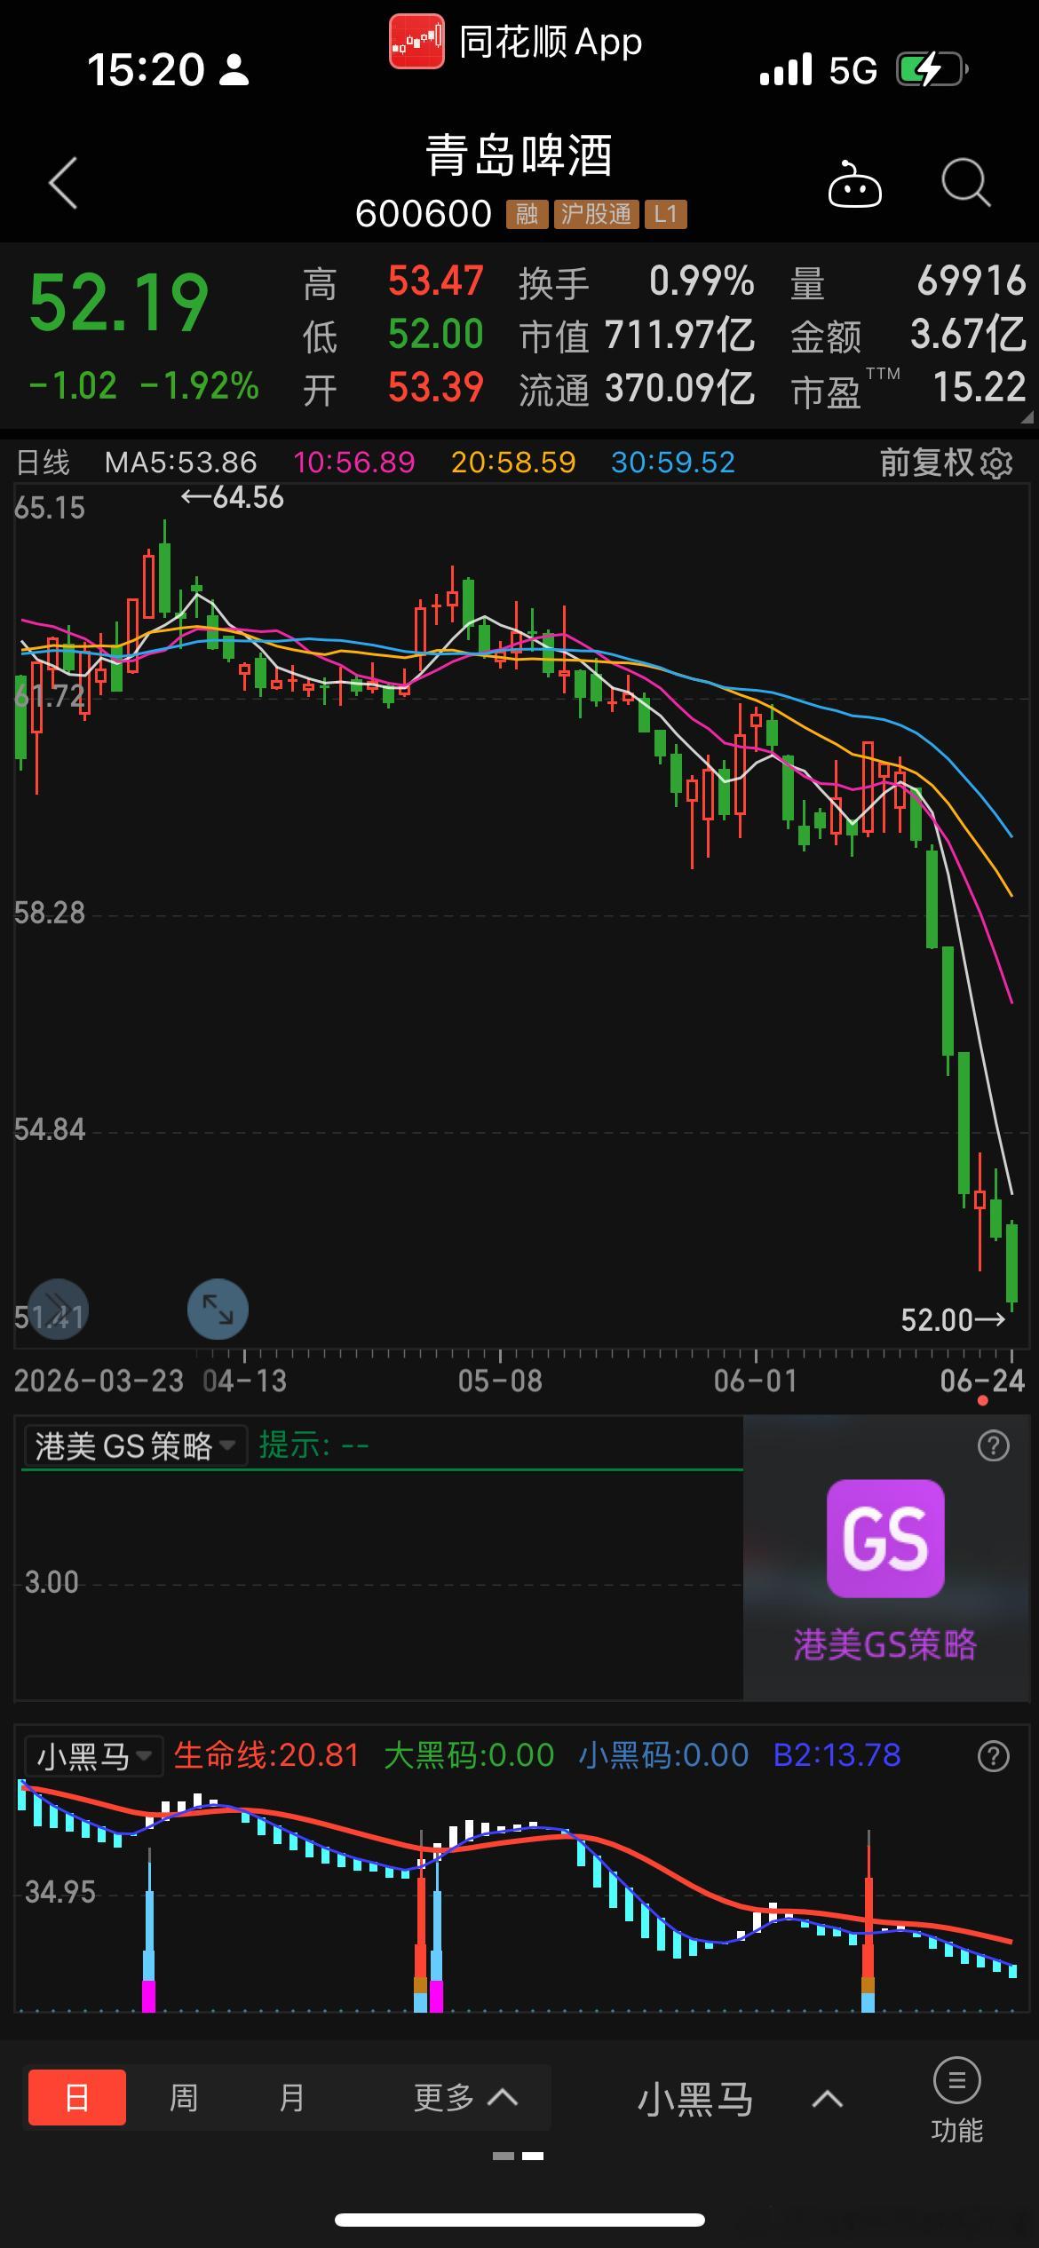This screenshot has height=2248, width=1039.
Task: Tap the pink 10:56.89 MA value
Action: (x=354, y=463)
